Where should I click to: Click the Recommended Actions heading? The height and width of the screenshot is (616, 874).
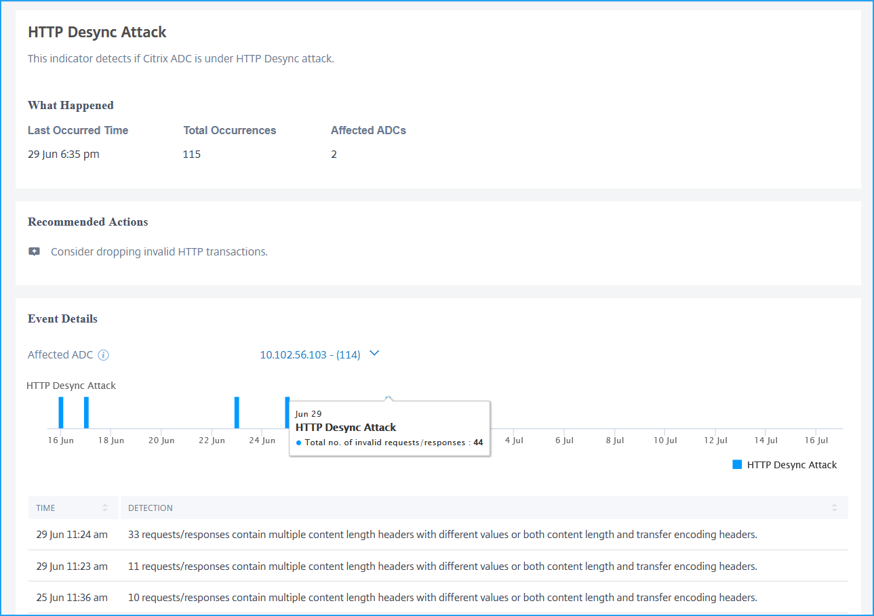pyautogui.click(x=88, y=222)
